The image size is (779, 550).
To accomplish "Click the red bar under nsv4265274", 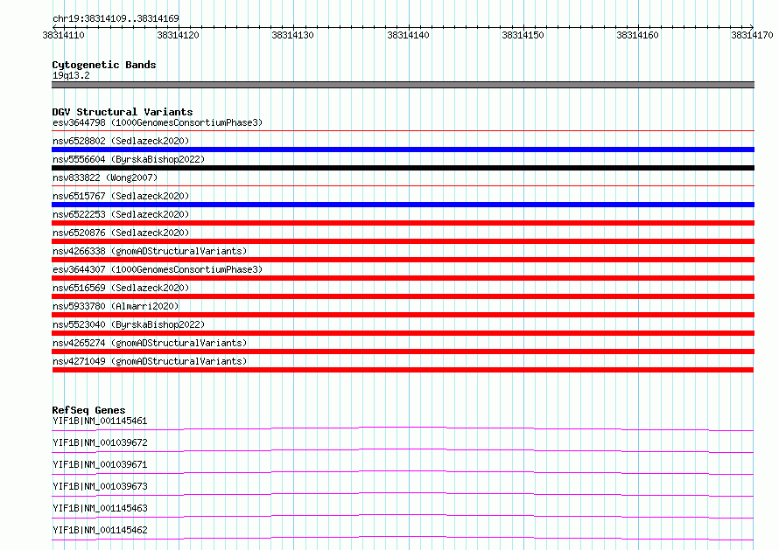I will tap(403, 352).
